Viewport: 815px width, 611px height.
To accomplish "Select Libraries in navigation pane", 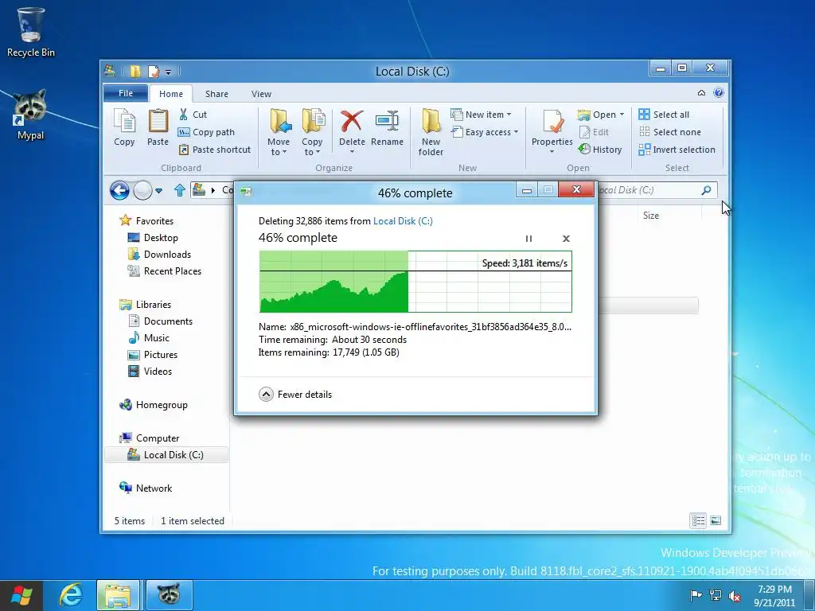I will tap(154, 305).
